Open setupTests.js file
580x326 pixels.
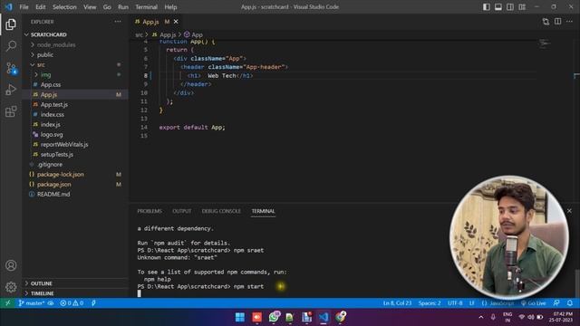click(x=75, y=155)
